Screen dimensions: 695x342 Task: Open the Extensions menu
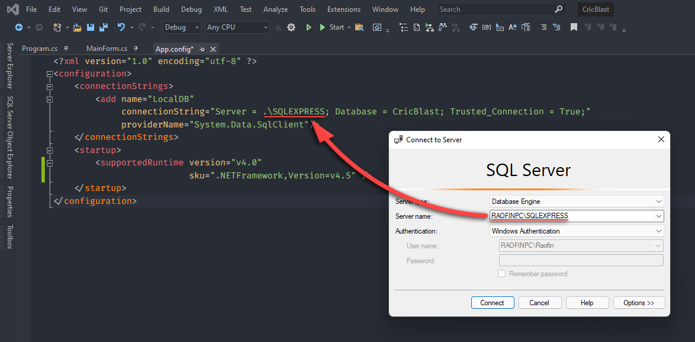click(x=344, y=9)
